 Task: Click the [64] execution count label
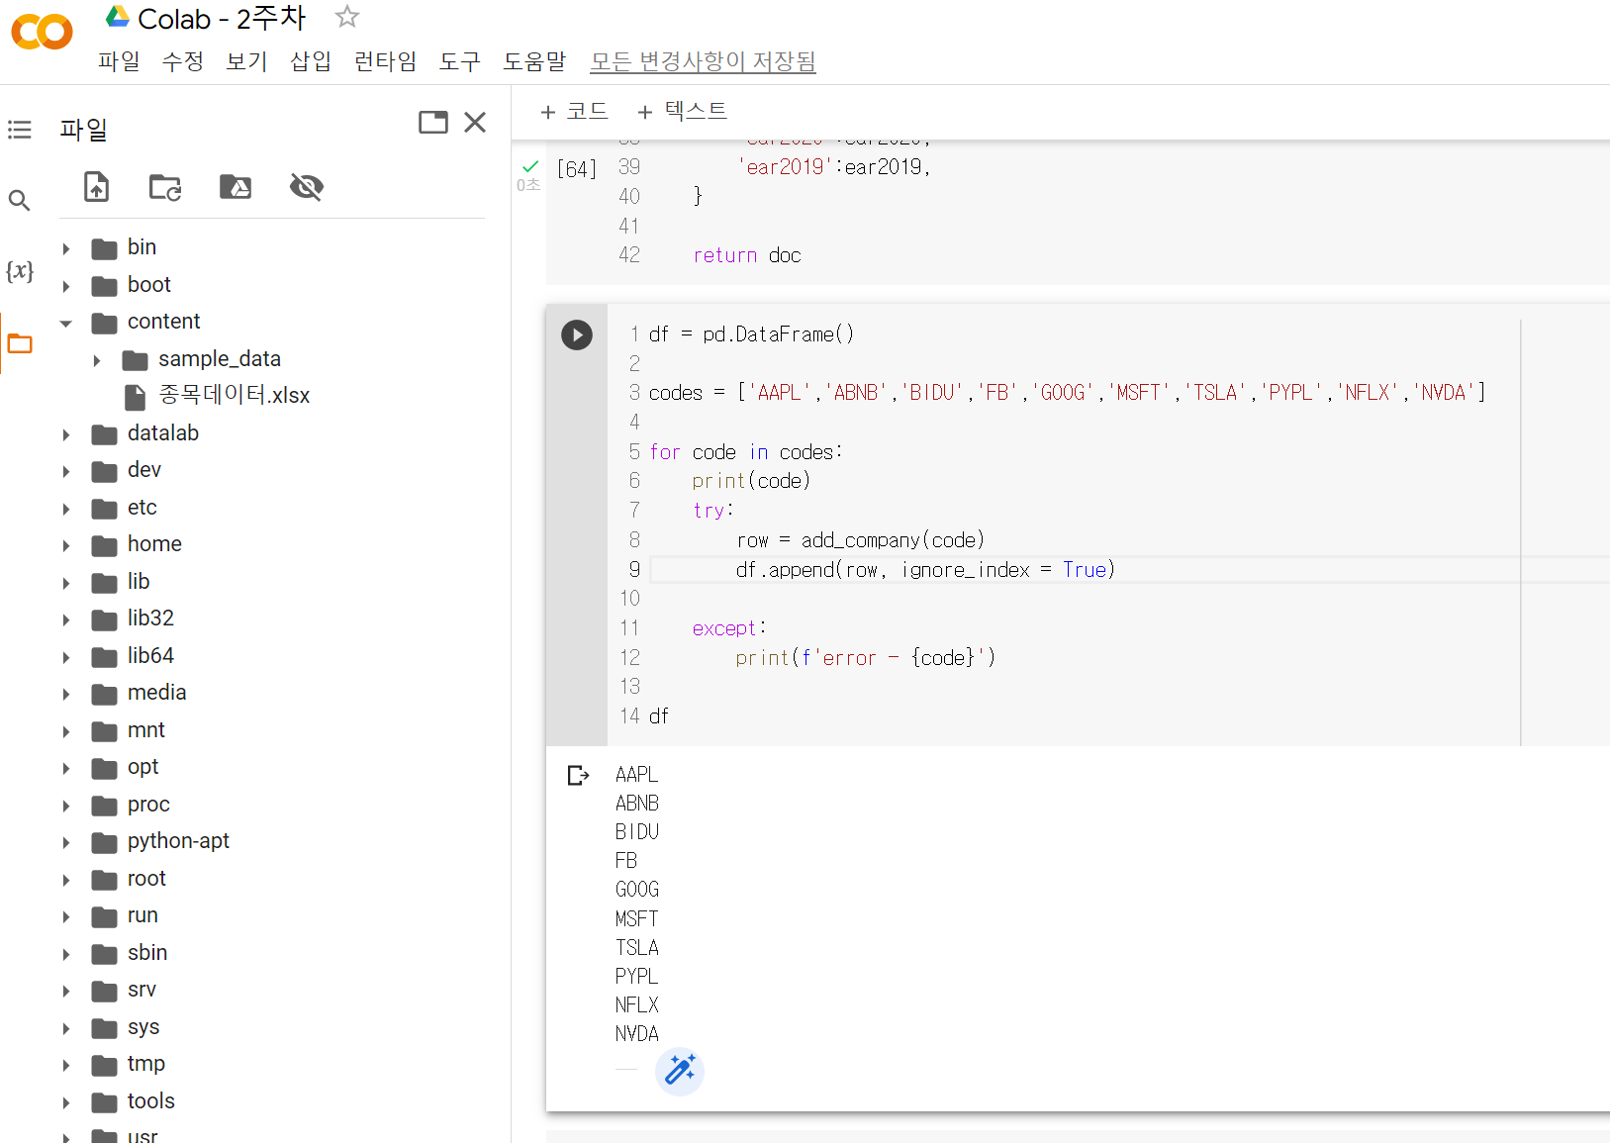pyautogui.click(x=576, y=169)
